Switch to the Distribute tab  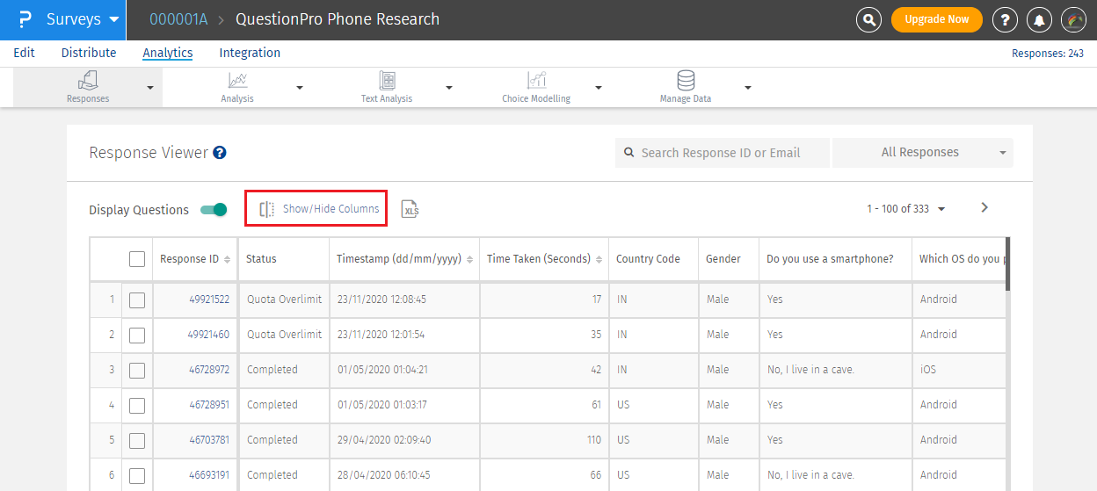[89, 53]
